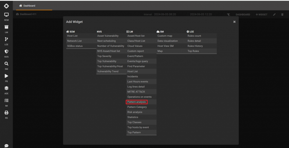The height and width of the screenshot is (148, 289).
Task: Click the + WIDGET button
Action: (261, 14)
